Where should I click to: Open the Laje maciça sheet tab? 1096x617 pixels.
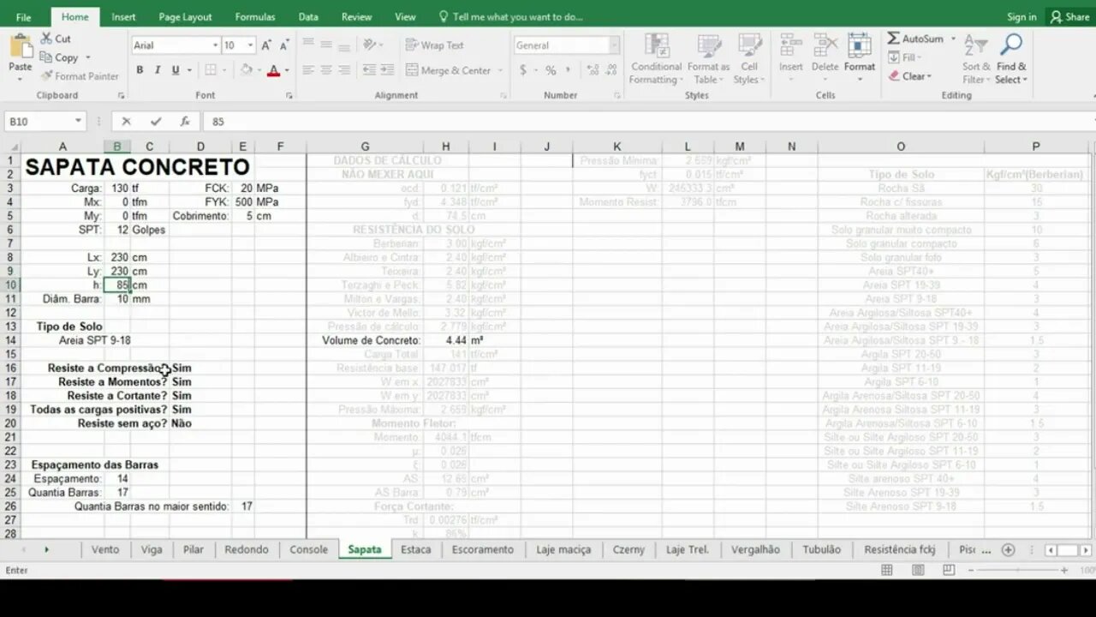[563, 549]
